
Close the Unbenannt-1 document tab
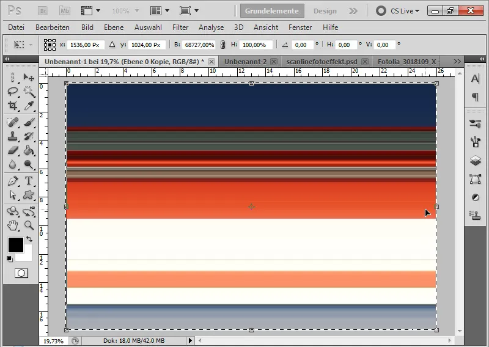pyautogui.click(x=211, y=62)
